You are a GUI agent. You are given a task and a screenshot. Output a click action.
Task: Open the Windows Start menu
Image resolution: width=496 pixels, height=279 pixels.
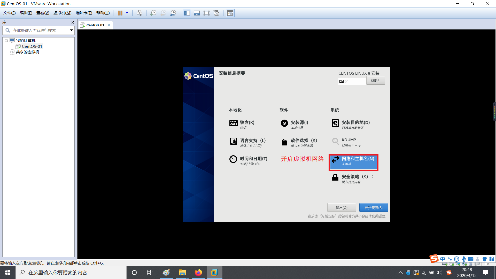8,273
